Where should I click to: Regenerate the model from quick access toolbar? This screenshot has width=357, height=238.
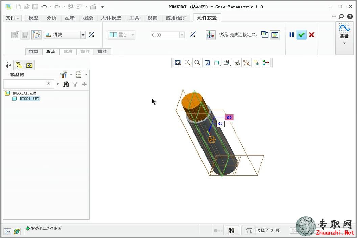71,7
